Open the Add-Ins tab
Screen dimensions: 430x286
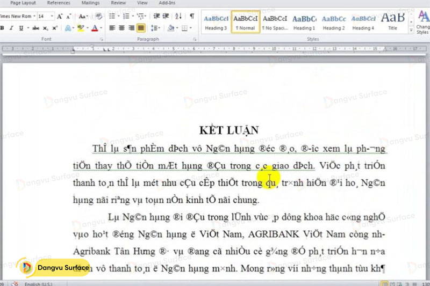tap(167, 3)
